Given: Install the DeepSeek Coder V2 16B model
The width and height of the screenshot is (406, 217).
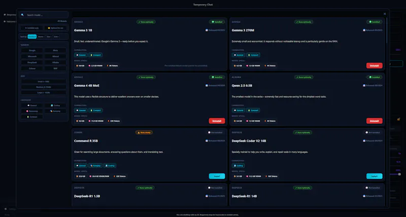Looking at the screenshot, I should click(x=374, y=176).
